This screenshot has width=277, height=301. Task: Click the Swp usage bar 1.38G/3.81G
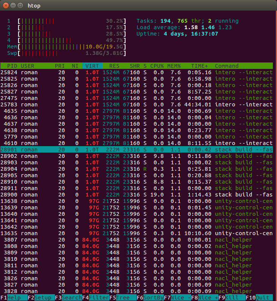click(x=67, y=53)
